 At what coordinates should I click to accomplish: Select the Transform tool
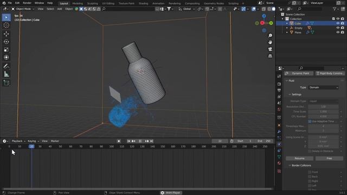6,57
